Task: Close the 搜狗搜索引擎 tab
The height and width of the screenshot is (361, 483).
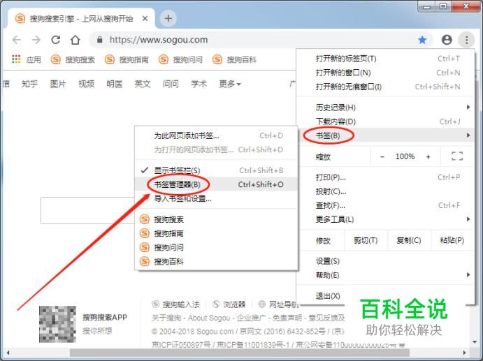Action: point(145,19)
